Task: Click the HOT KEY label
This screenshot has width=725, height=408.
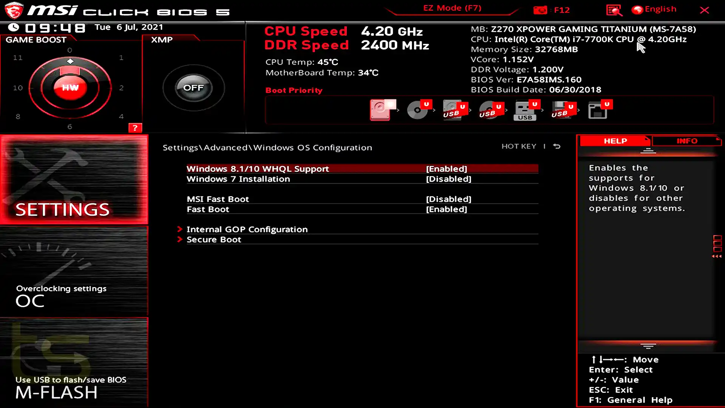Action: [x=519, y=146]
